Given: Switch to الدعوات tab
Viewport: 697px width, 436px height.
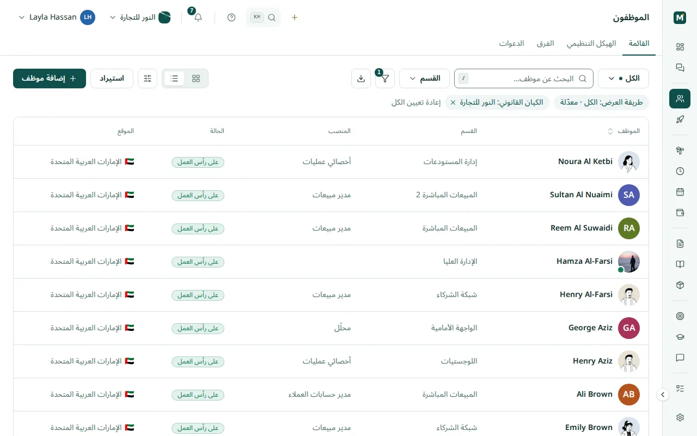Looking at the screenshot, I should tap(512, 44).
